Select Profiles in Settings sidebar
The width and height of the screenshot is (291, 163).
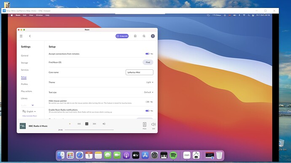pos(24,84)
